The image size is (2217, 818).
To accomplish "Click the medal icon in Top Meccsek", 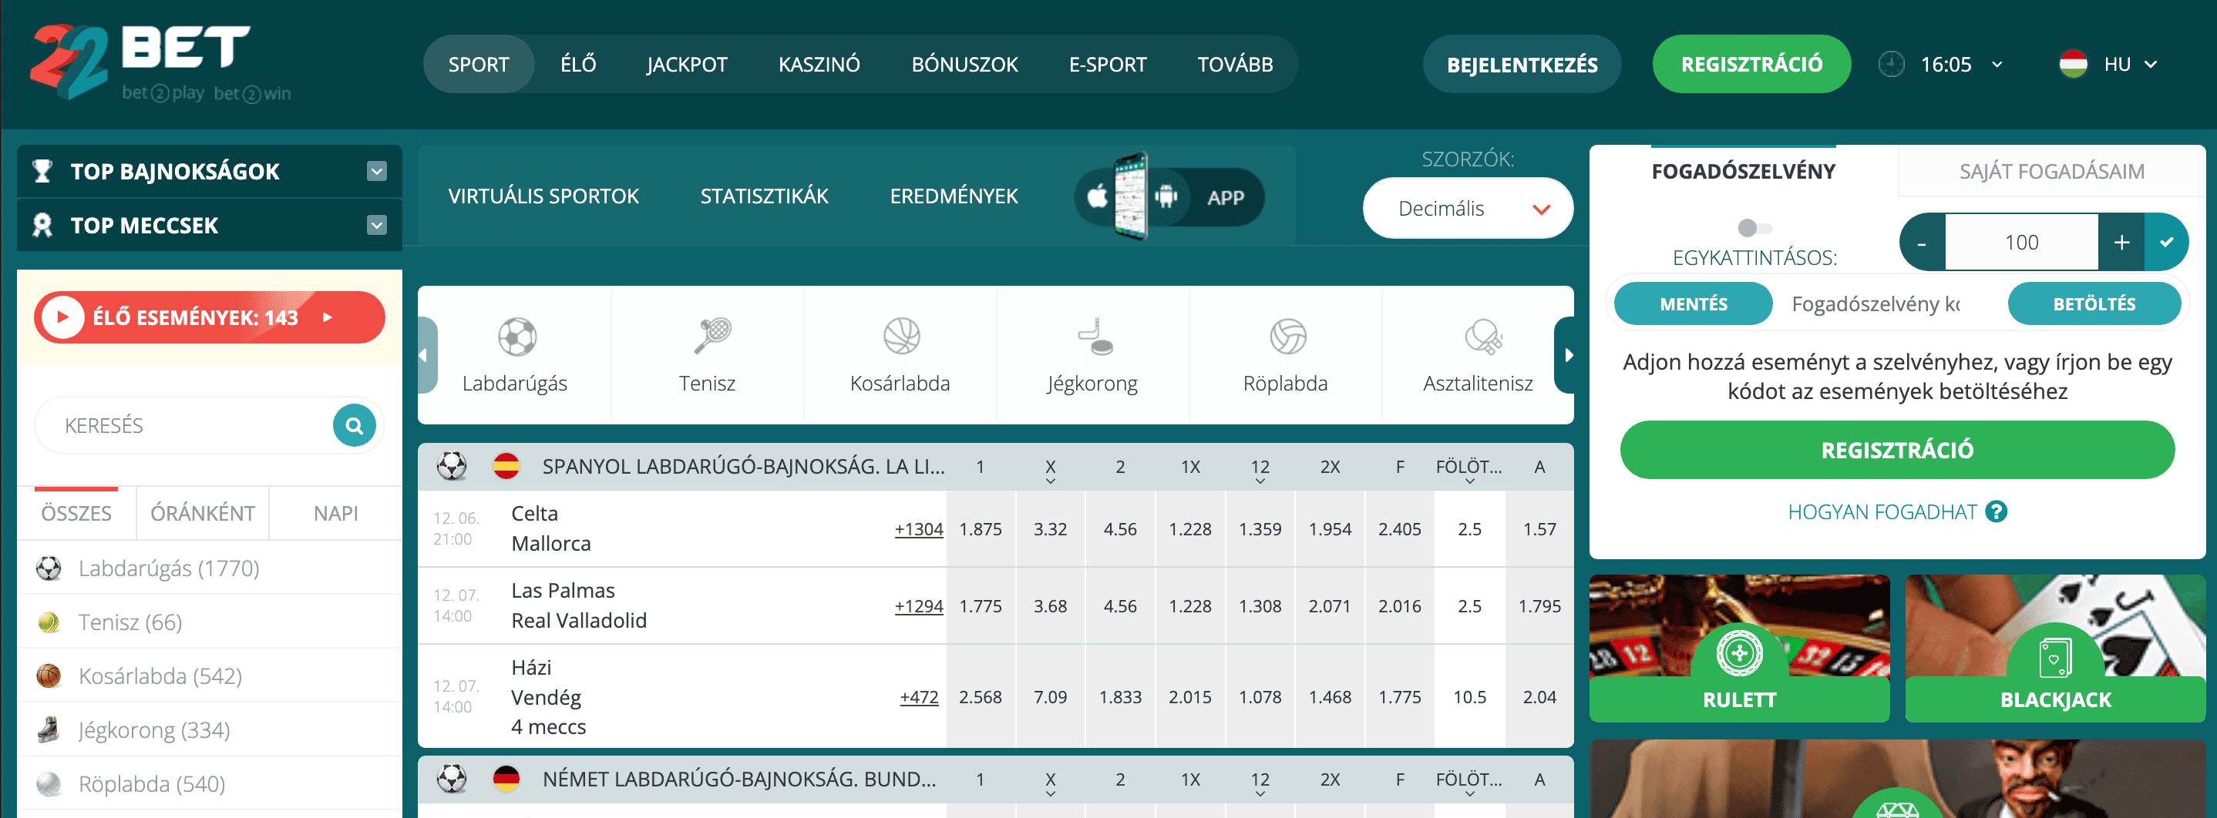I will click(x=42, y=226).
